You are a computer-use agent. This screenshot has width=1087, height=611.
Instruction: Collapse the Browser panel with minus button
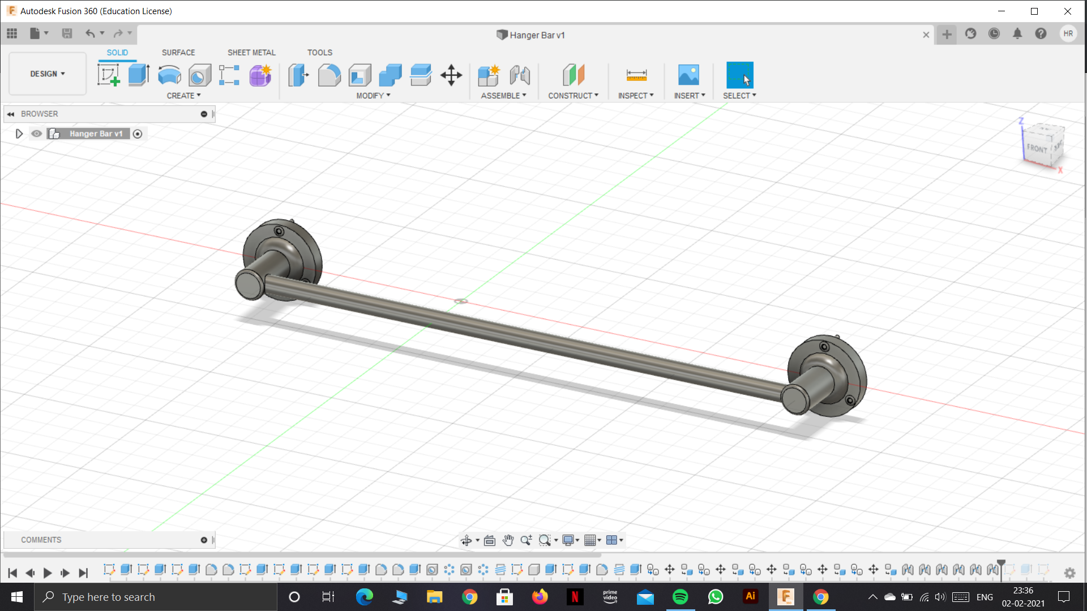click(x=204, y=114)
